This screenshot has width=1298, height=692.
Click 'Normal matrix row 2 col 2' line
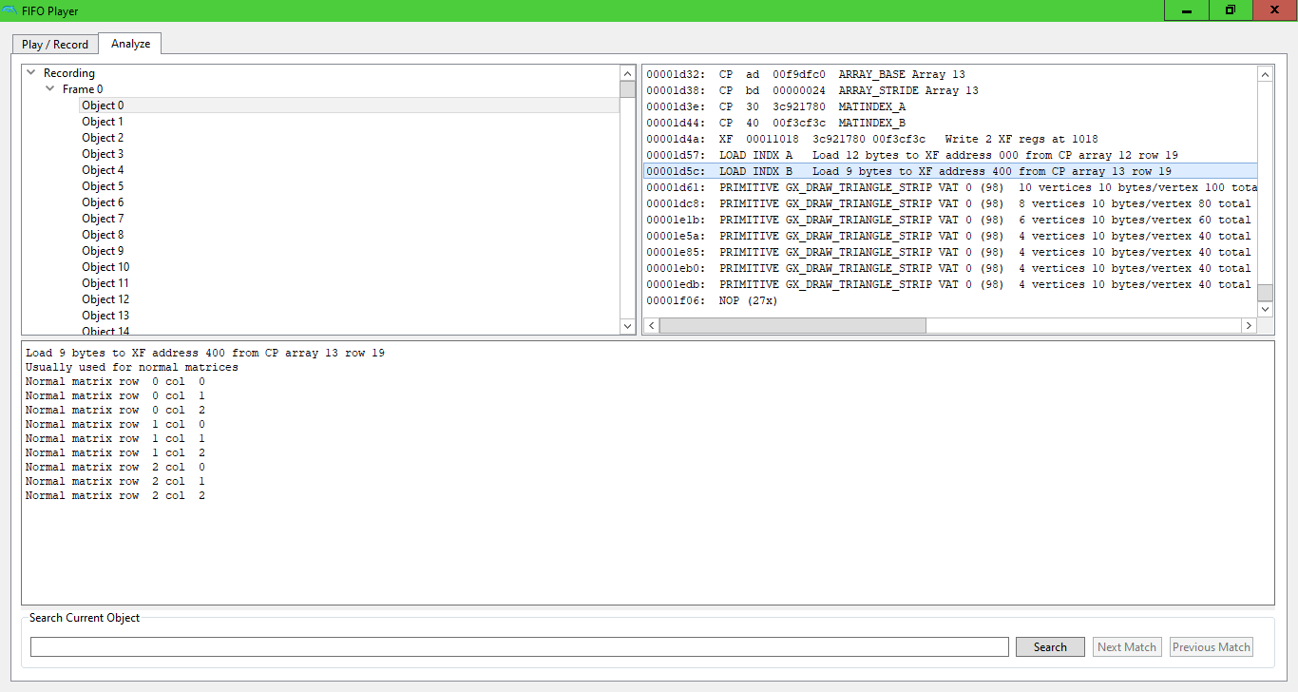point(115,495)
